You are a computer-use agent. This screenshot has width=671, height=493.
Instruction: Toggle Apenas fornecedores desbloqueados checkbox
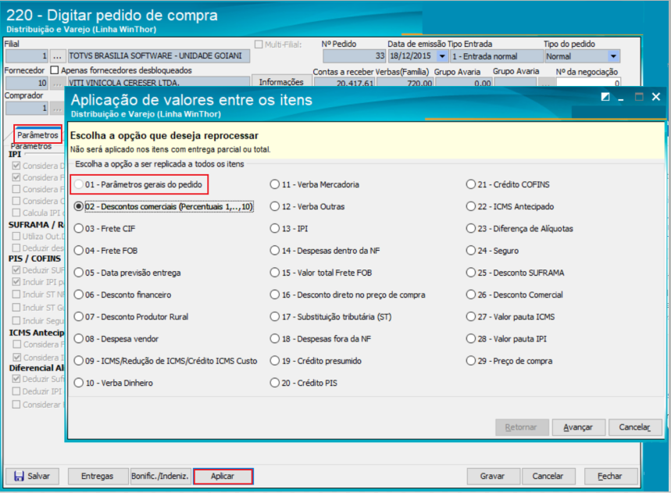55,70
